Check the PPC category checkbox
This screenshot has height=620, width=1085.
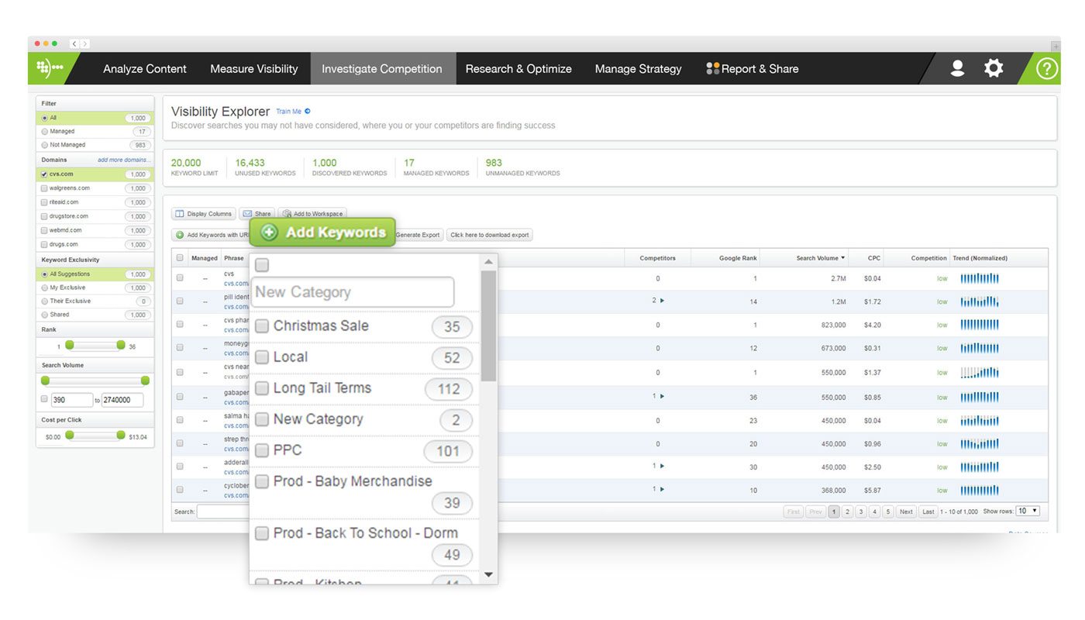262,450
